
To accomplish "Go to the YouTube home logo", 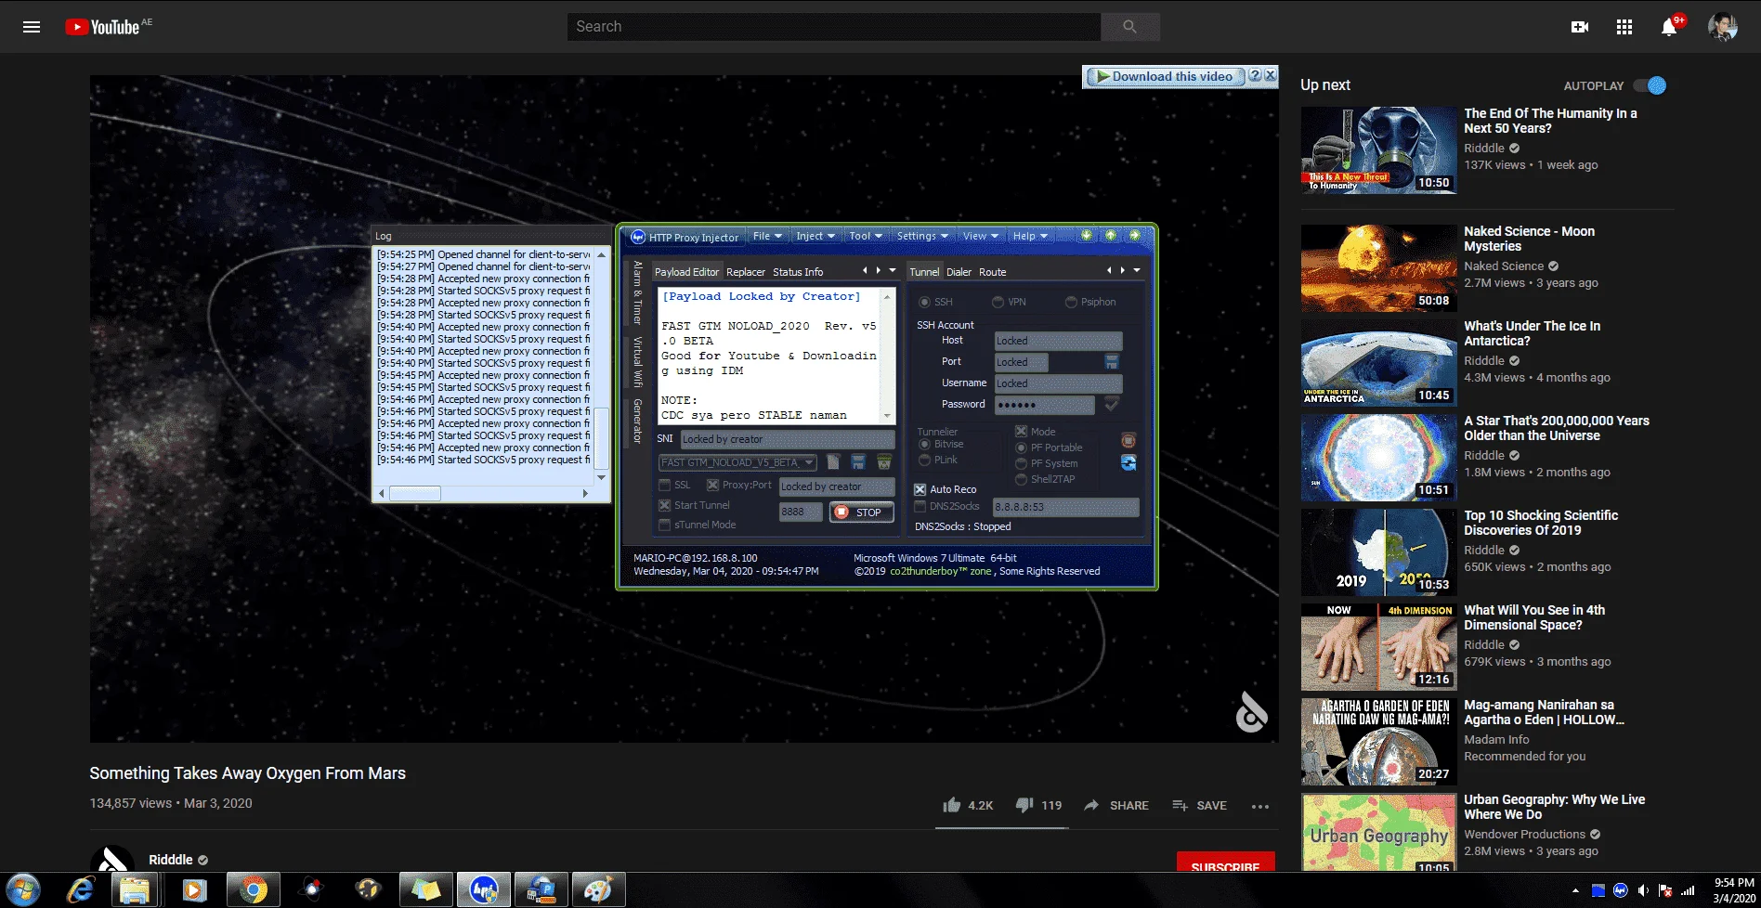I will pyautogui.click(x=103, y=27).
